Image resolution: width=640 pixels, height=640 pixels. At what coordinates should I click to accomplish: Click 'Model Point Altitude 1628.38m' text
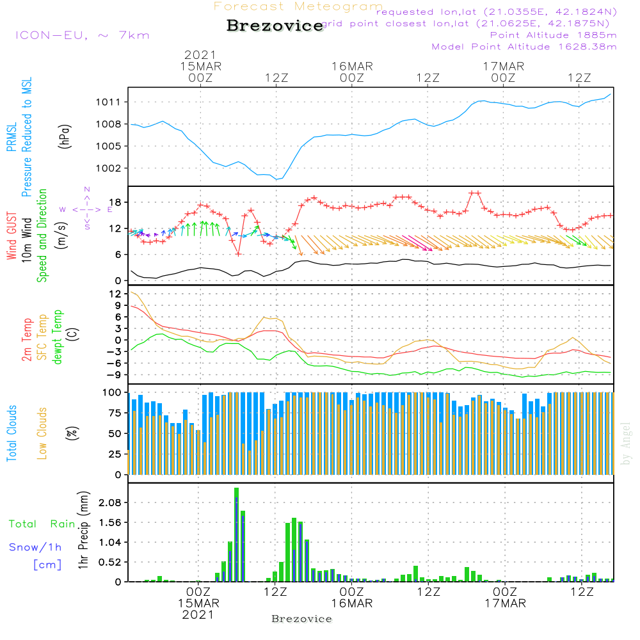coord(524,47)
